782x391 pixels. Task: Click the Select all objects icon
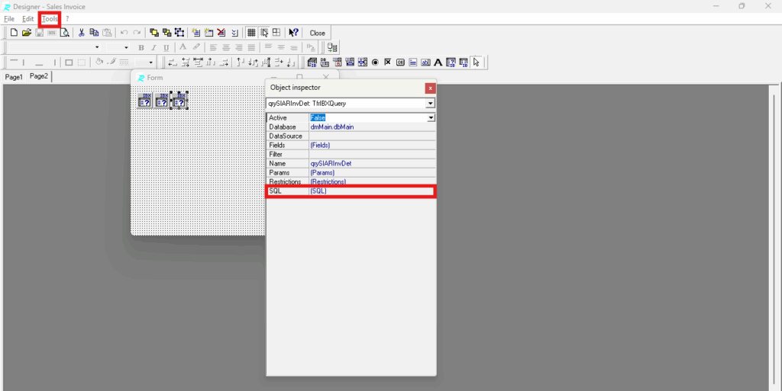pos(179,33)
